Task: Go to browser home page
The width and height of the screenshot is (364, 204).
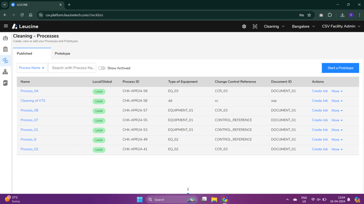Action: 31,15
